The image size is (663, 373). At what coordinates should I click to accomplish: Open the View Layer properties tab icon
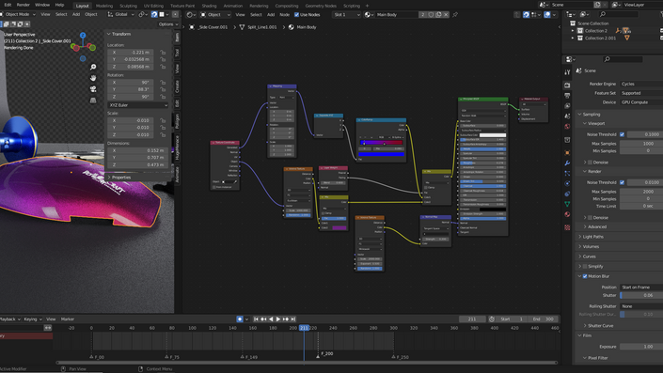567,105
